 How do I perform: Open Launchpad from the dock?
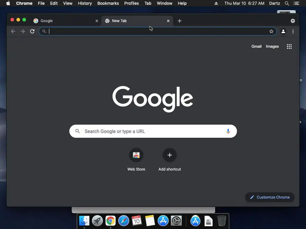coord(97,221)
